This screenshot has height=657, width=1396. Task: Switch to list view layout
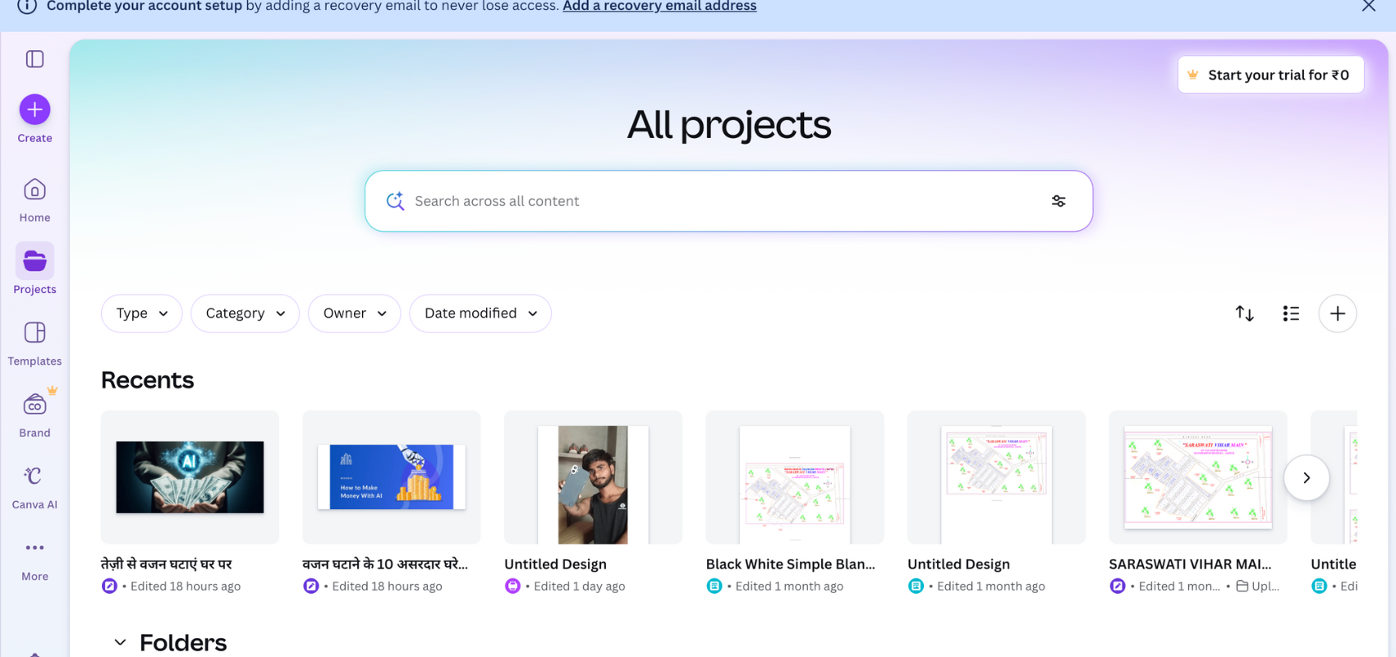click(x=1290, y=314)
